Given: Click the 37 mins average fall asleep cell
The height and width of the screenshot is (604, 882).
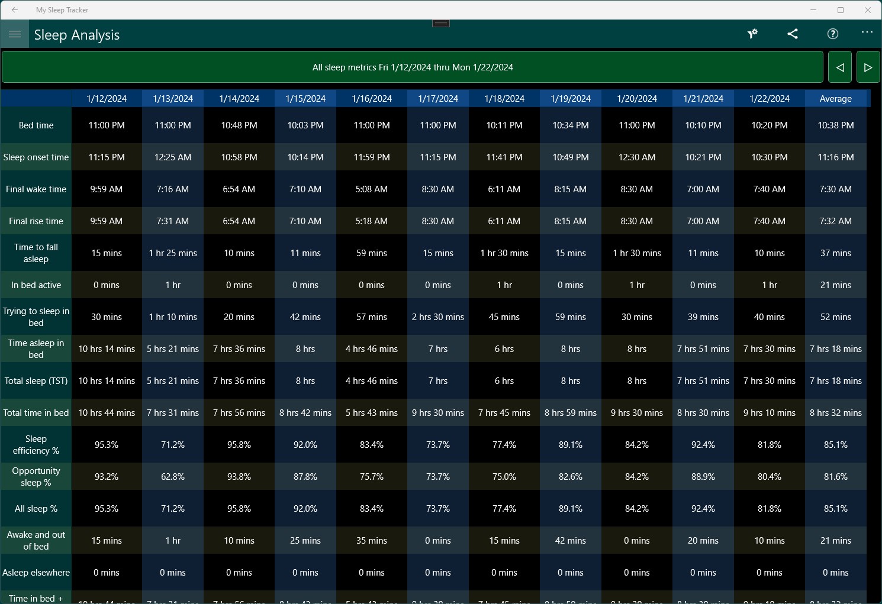Looking at the screenshot, I should pyautogui.click(x=836, y=253).
